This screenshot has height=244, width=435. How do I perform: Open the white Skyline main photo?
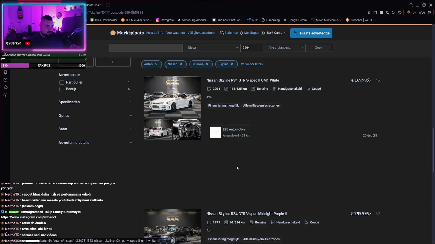173,97
